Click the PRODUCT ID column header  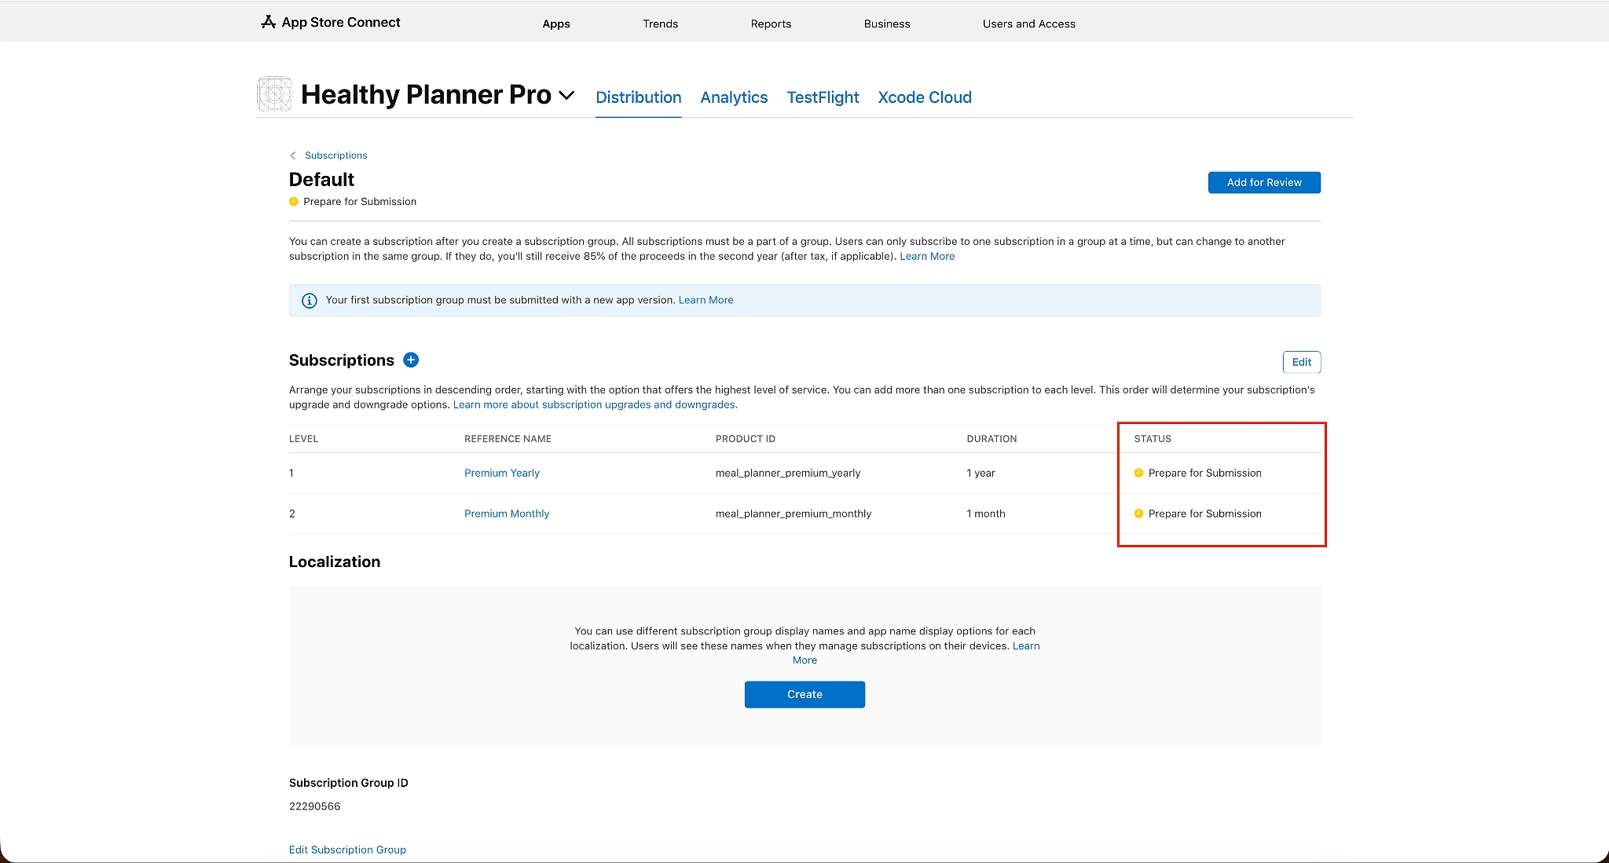(x=746, y=439)
